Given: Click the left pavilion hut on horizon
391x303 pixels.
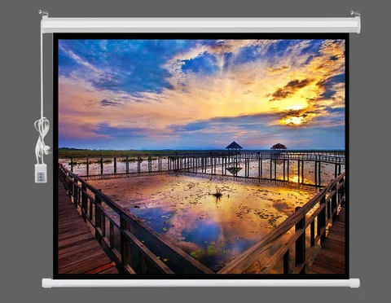Looking at the screenshot, I should (234, 146).
